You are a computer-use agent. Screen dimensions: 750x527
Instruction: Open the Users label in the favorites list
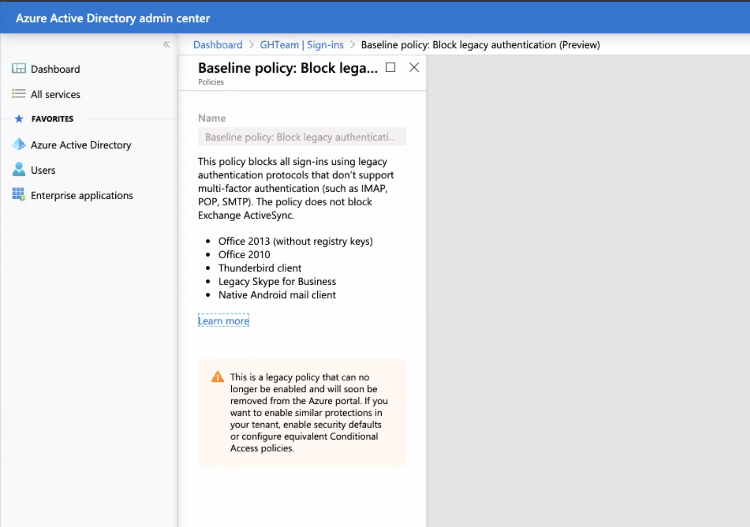click(43, 170)
